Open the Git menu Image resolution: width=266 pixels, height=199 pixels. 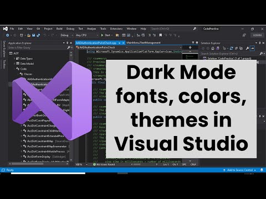tap(38, 29)
